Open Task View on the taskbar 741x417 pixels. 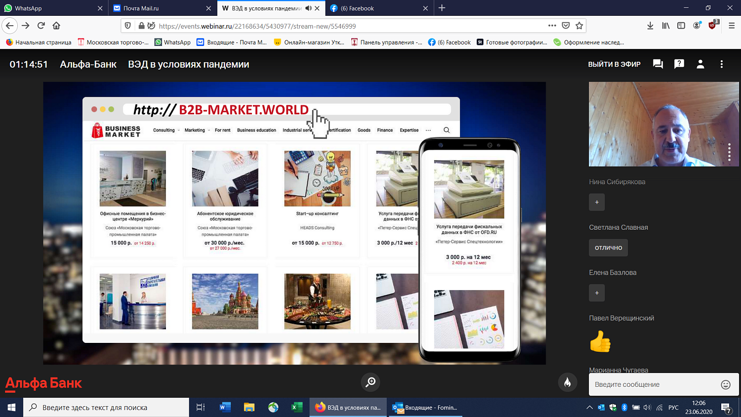201,408
